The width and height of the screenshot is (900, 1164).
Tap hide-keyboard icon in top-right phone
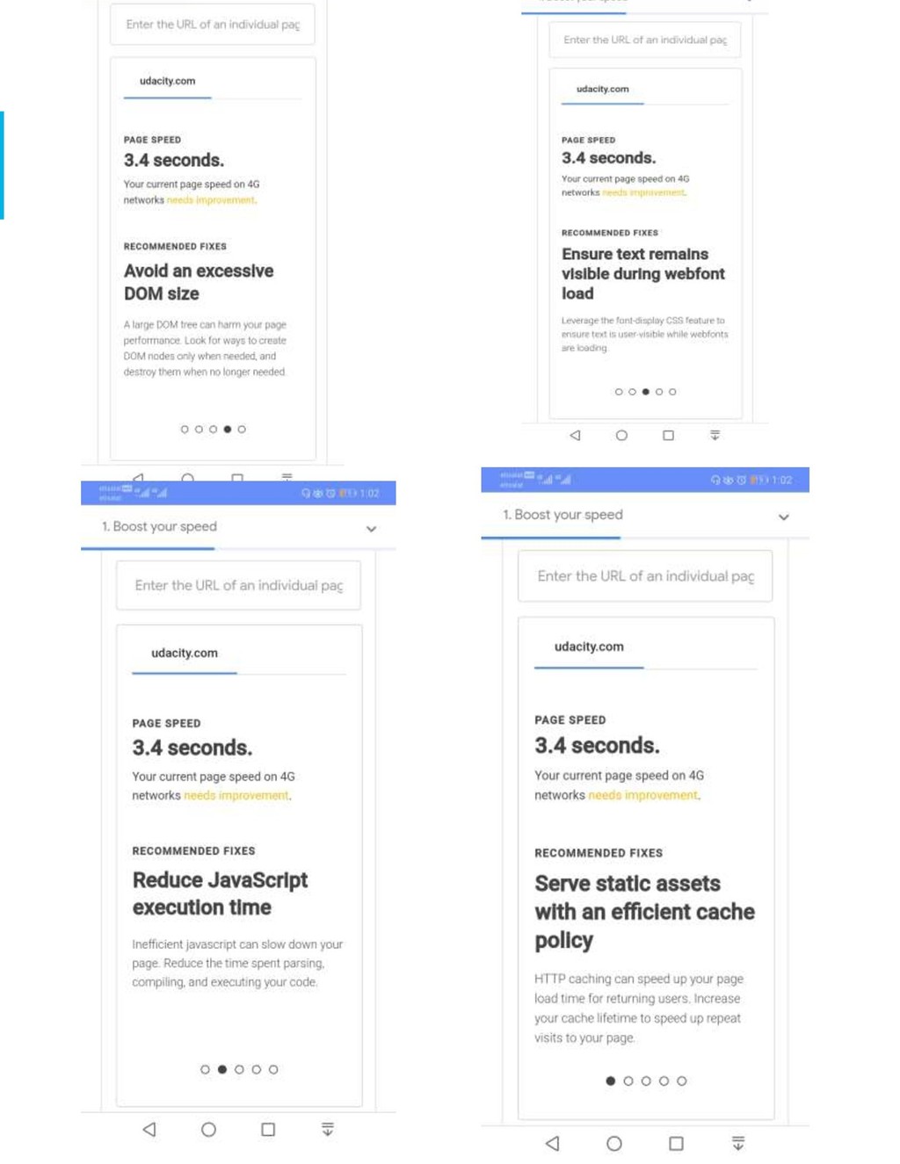pos(715,435)
